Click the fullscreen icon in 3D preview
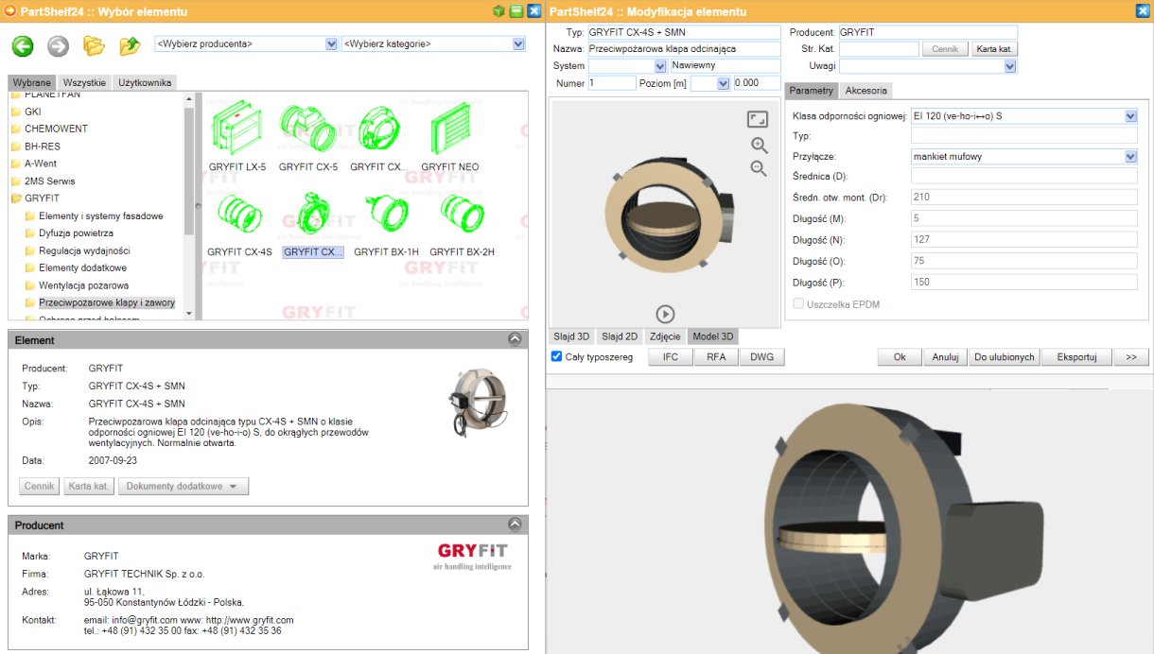Image resolution: width=1154 pixels, height=654 pixels. [758, 119]
